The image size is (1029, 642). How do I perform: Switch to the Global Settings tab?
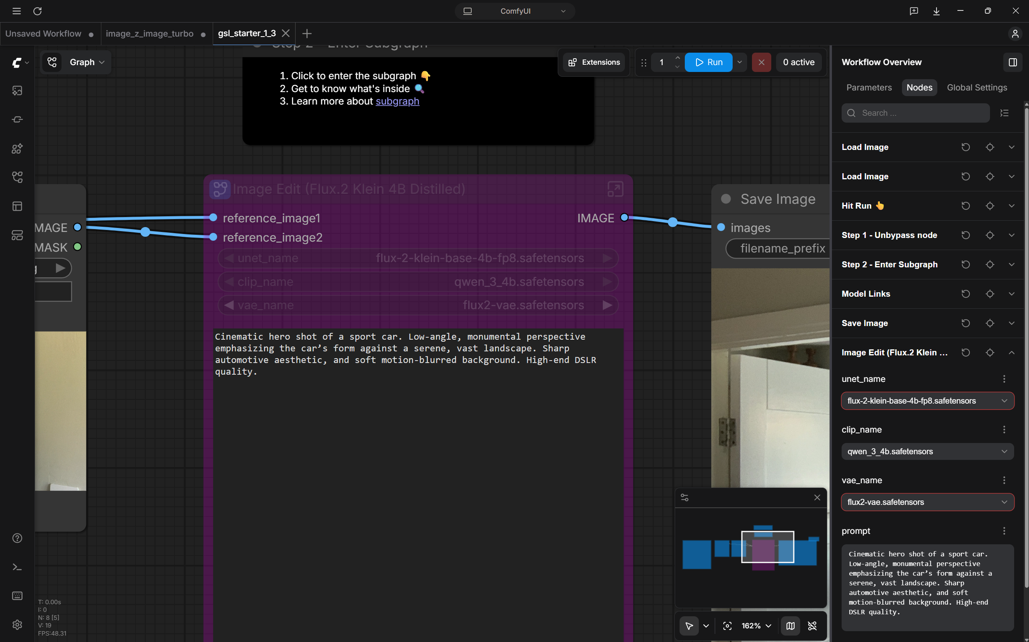pos(977,88)
